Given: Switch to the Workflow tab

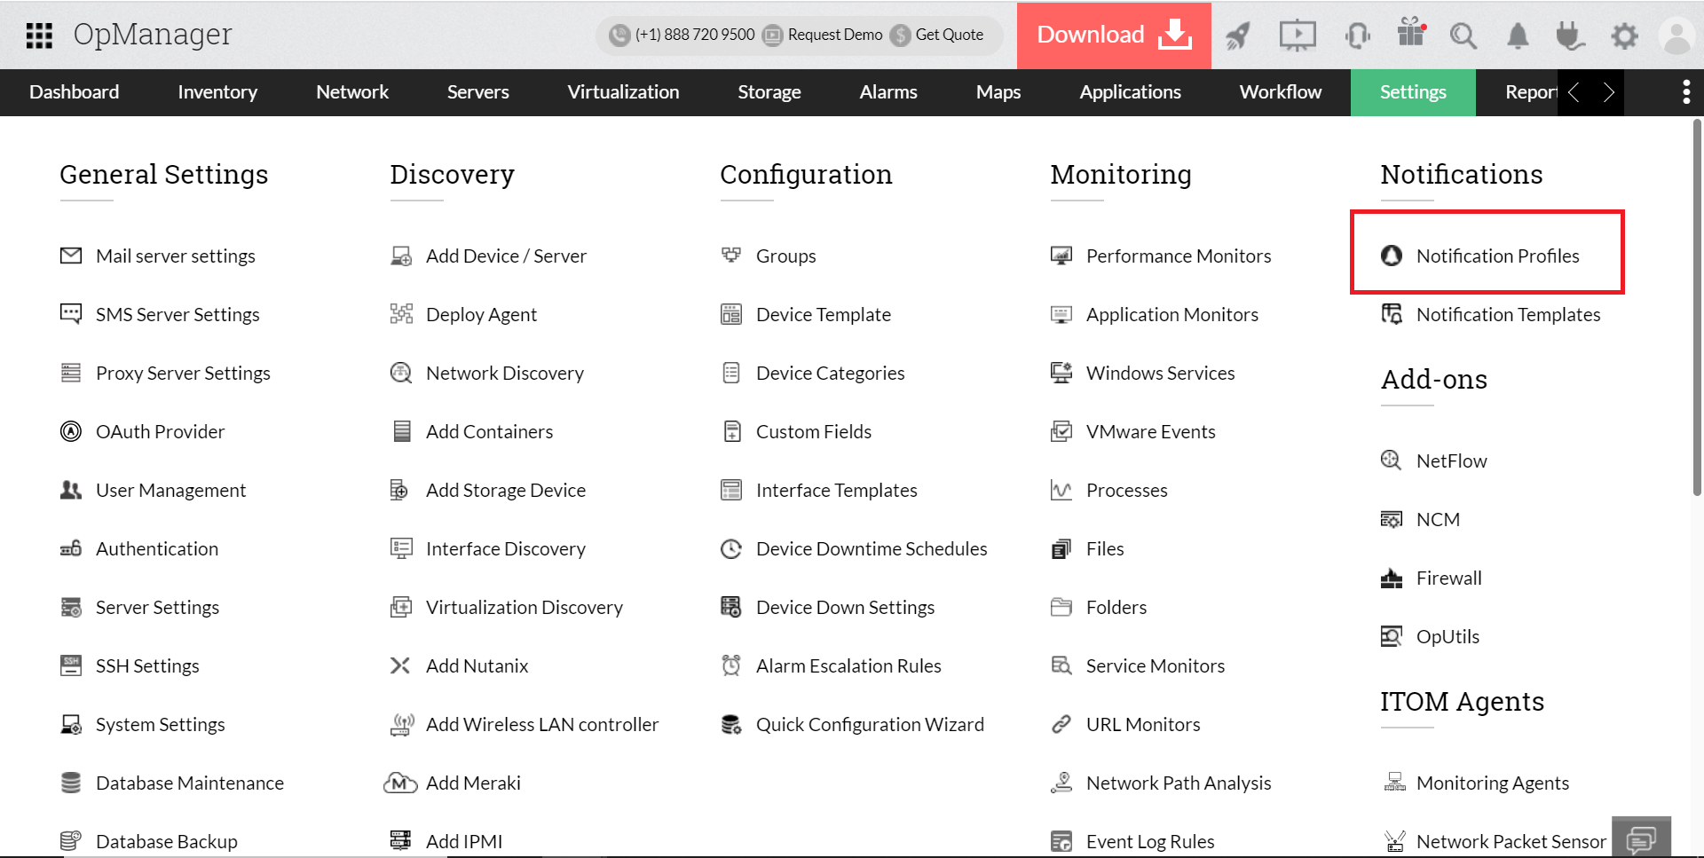Looking at the screenshot, I should click(1281, 92).
